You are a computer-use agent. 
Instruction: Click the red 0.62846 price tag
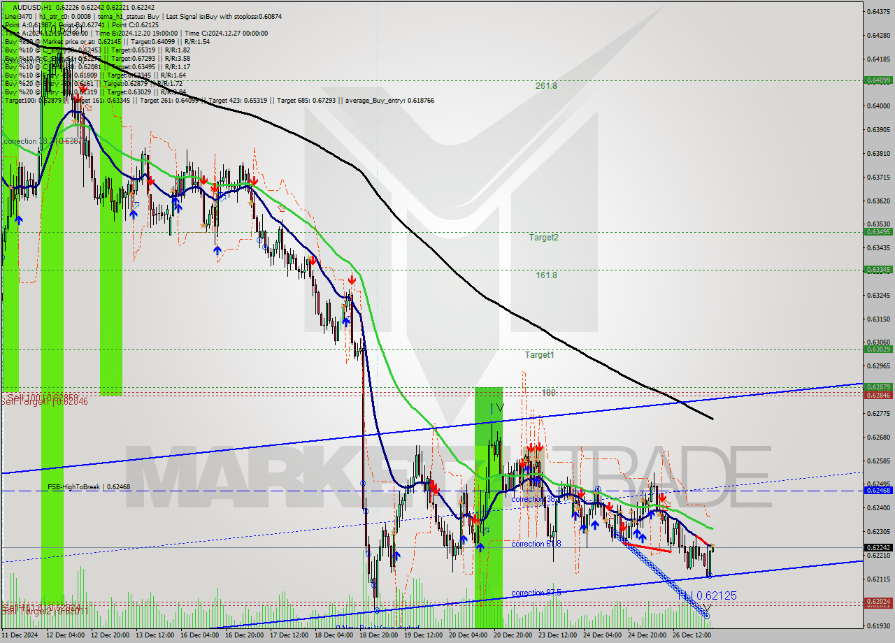click(878, 395)
